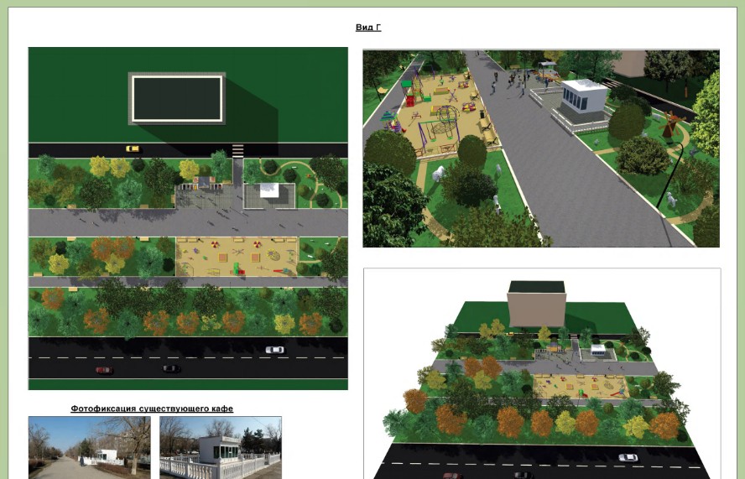Image resolution: width=745 pixels, height=479 pixels.
Task: Select the cafe kiosk building in perspective render
Action: click(x=583, y=101)
